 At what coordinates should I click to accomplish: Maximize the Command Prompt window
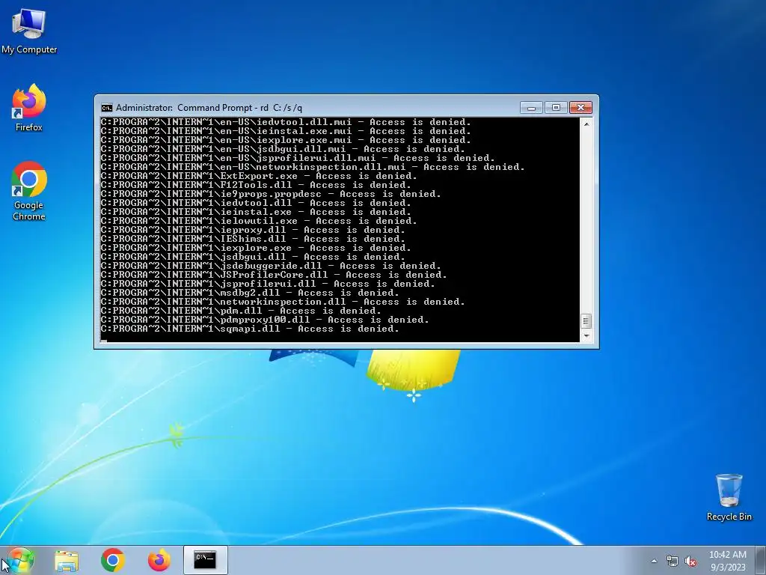(x=556, y=108)
